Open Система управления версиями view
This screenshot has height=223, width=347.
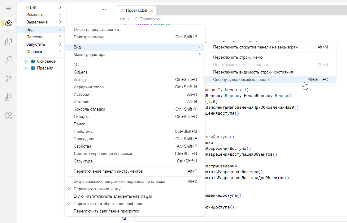[x=135, y=154]
